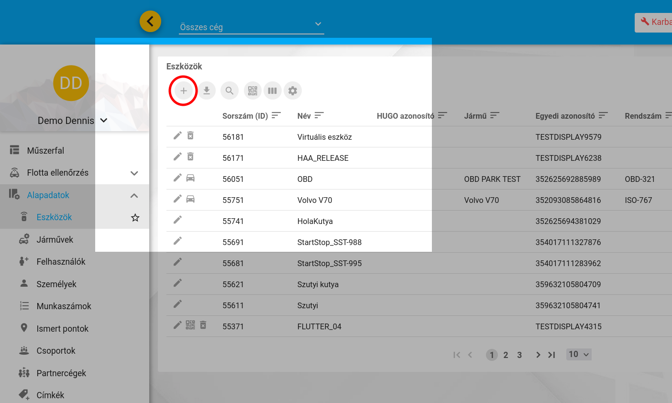Viewport: 672px width, 403px height.
Task: Open Járművek in the sidebar
Action: tap(55, 240)
